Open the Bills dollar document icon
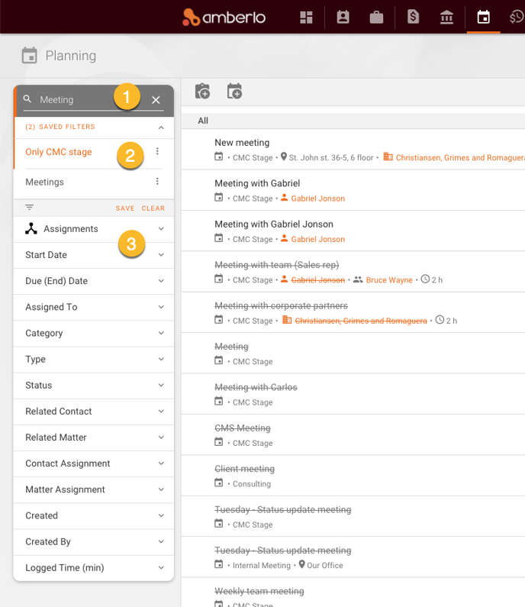This screenshot has height=607, width=525. [x=413, y=17]
